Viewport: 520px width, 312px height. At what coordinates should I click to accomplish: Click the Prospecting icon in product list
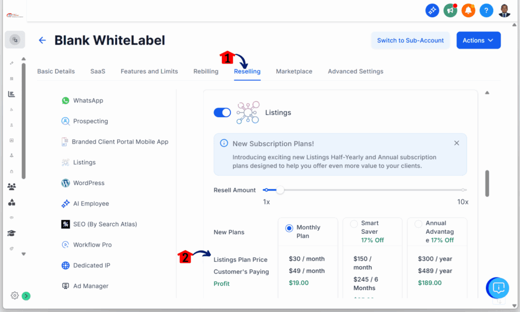click(66, 121)
